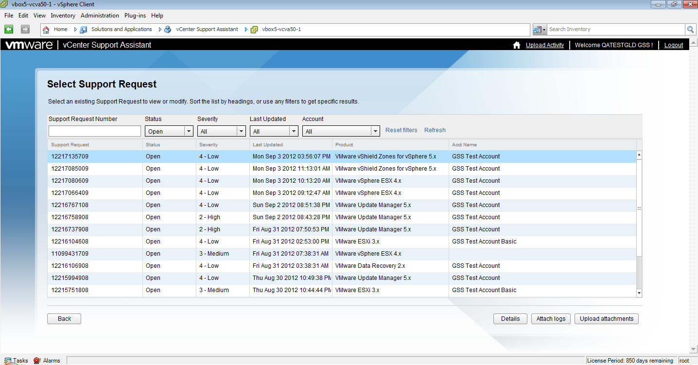Screen dimensions: 698x365
Task: Open the Edit menu
Action: tap(23, 16)
